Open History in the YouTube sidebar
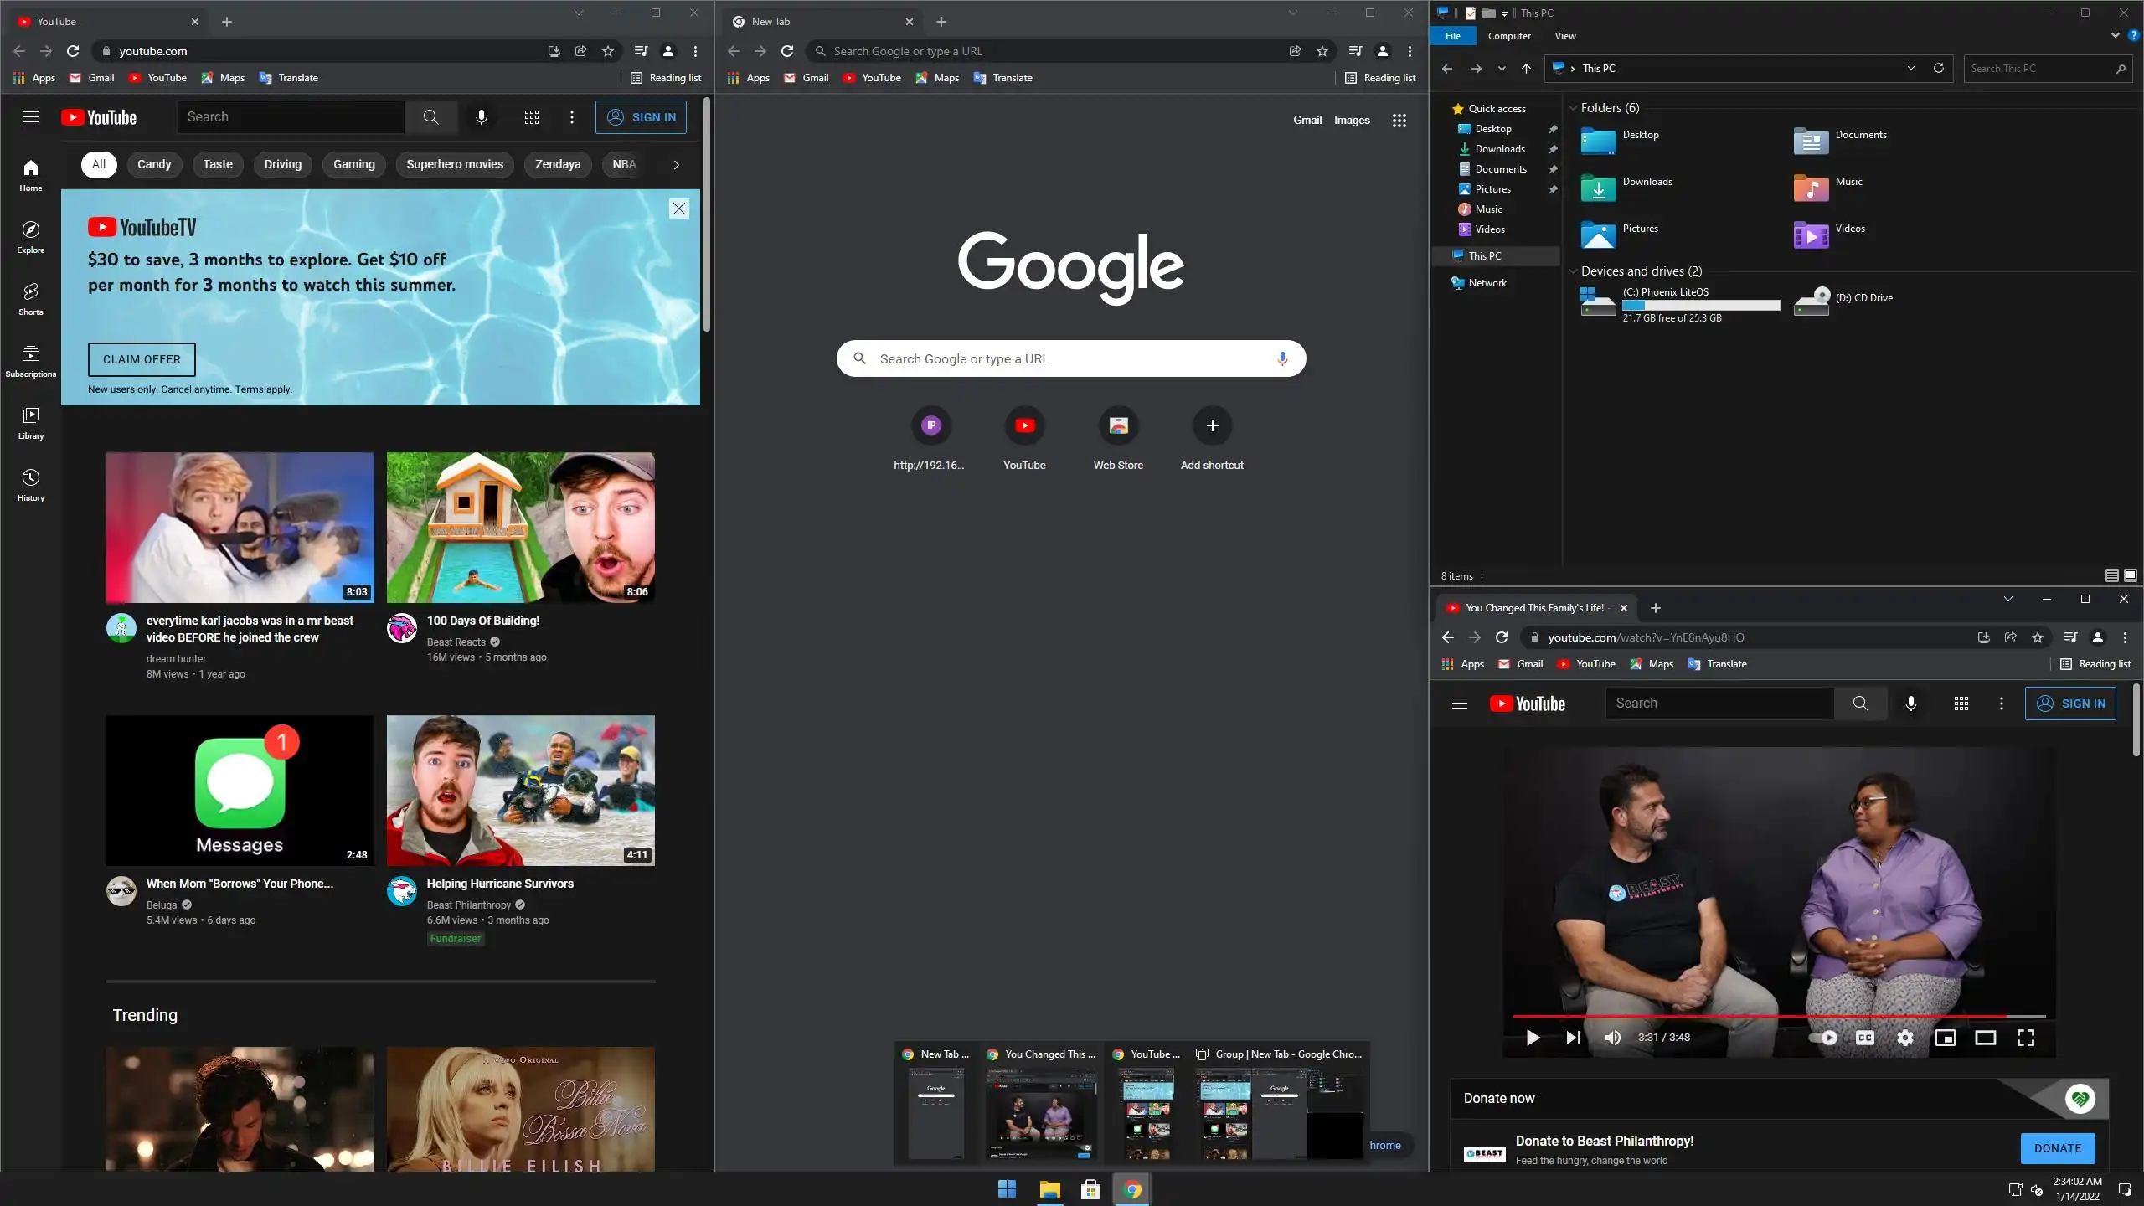Viewport: 2144px width, 1206px height. pyautogui.click(x=31, y=484)
